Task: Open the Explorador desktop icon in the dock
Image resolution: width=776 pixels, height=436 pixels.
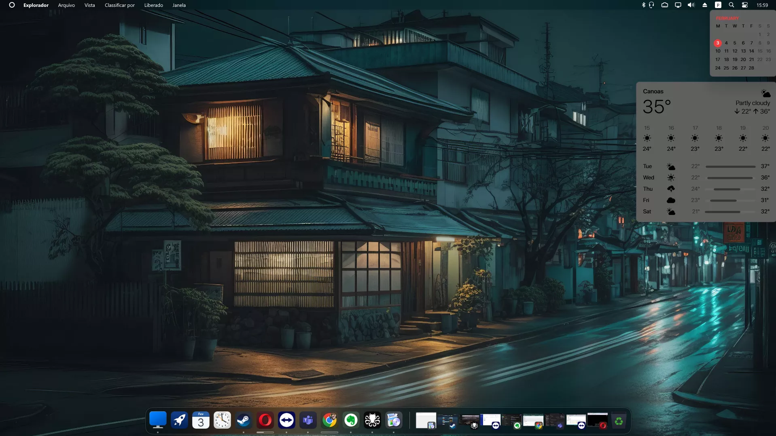Action: [158, 420]
